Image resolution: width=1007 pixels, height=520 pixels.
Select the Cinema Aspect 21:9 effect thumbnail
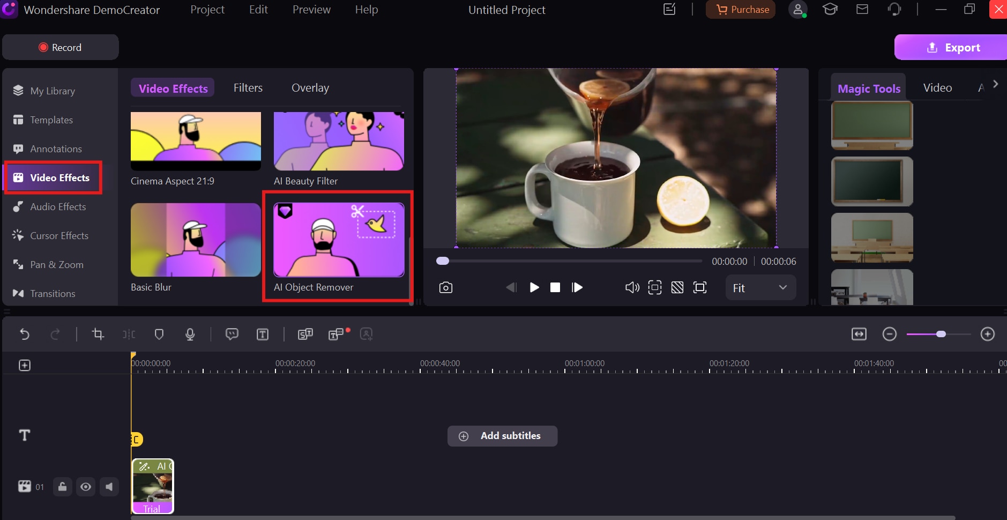[x=196, y=141]
